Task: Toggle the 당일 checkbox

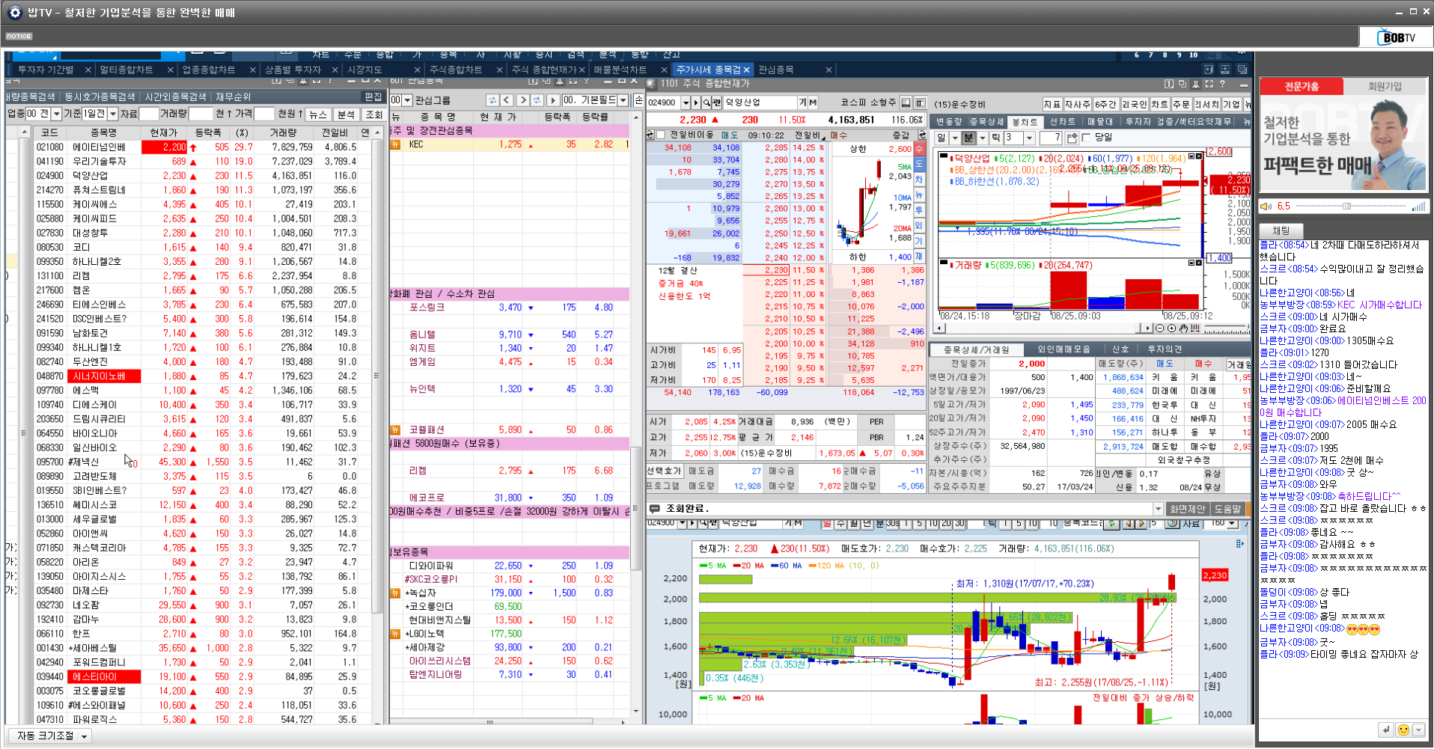Action: pyautogui.click(x=1087, y=138)
